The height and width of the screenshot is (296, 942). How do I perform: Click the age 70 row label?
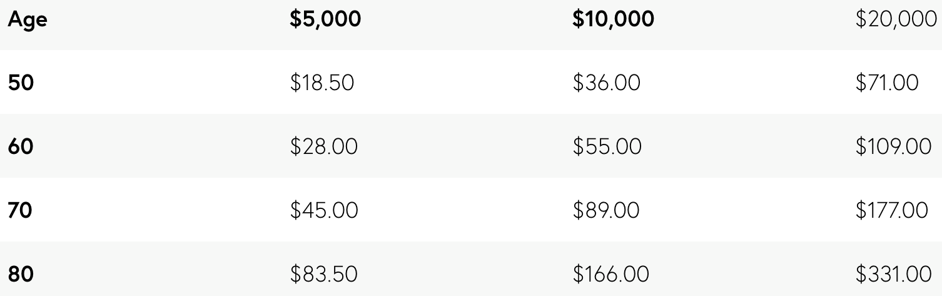click(20, 211)
